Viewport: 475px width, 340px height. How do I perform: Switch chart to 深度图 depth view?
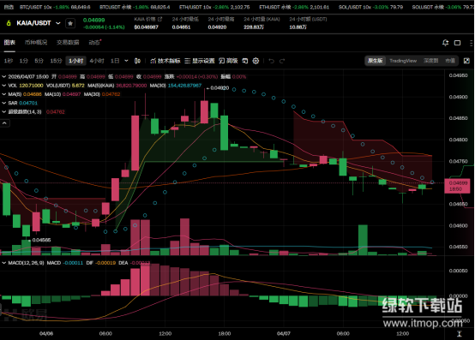430,61
